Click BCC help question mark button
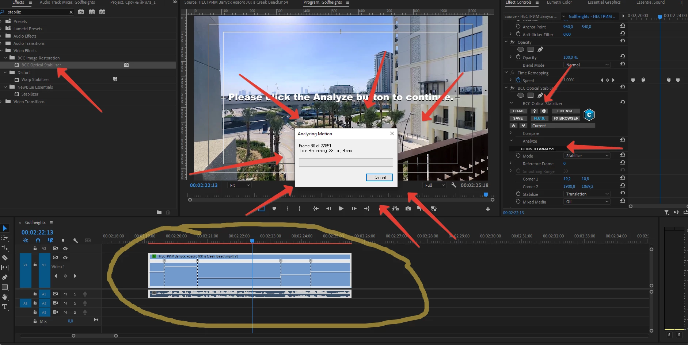The width and height of the screenshot is (688, 345). point(535,111)
